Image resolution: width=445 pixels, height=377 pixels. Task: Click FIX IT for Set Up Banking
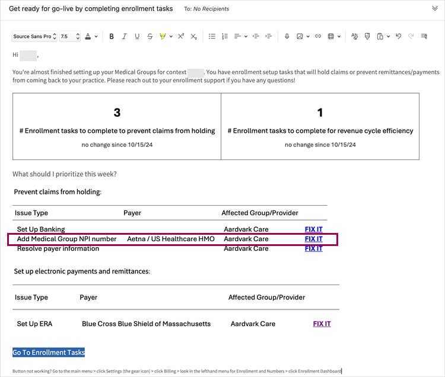[x=314, y=229]
